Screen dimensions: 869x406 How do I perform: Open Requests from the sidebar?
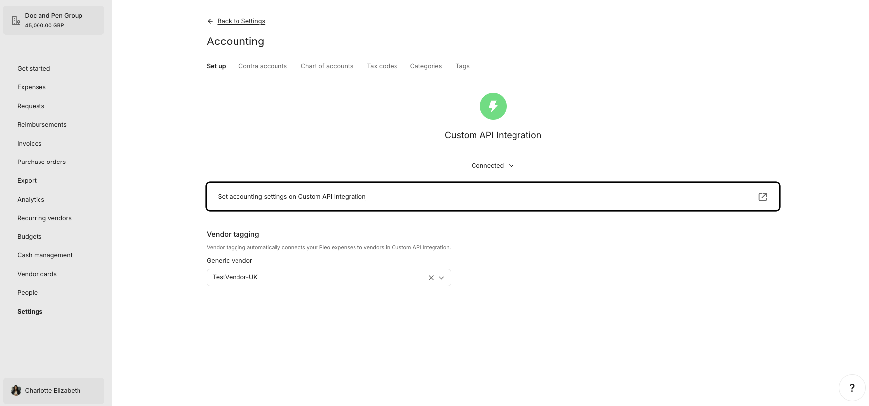click(31, 106)
